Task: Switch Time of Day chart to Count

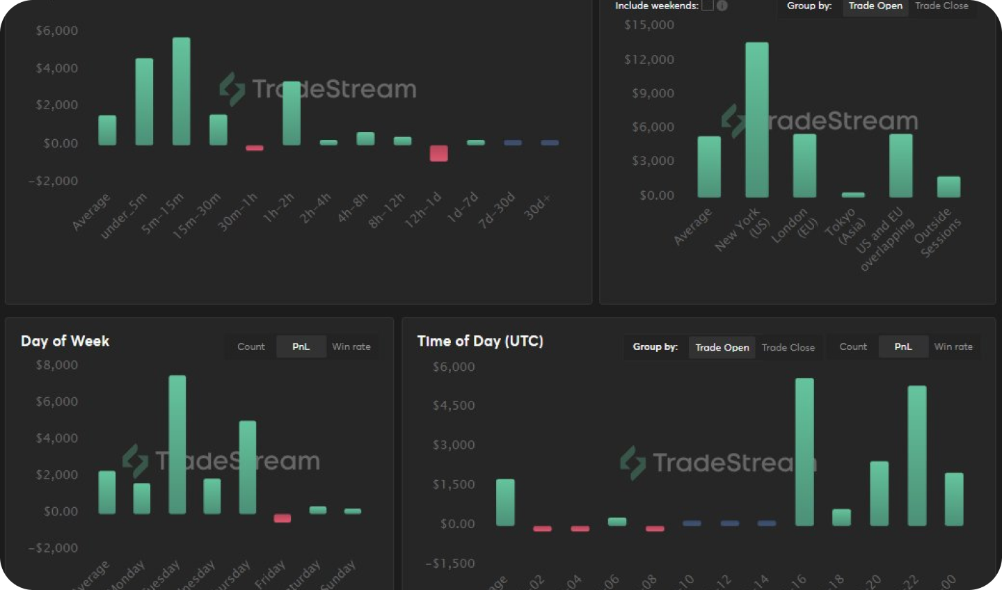Action: [853, 346]
